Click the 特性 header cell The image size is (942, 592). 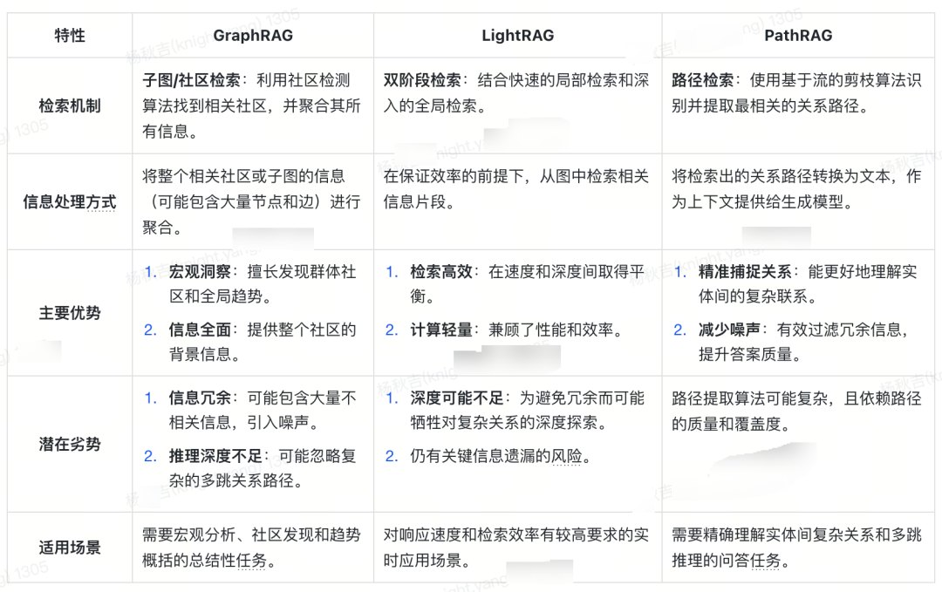(69, 35)
